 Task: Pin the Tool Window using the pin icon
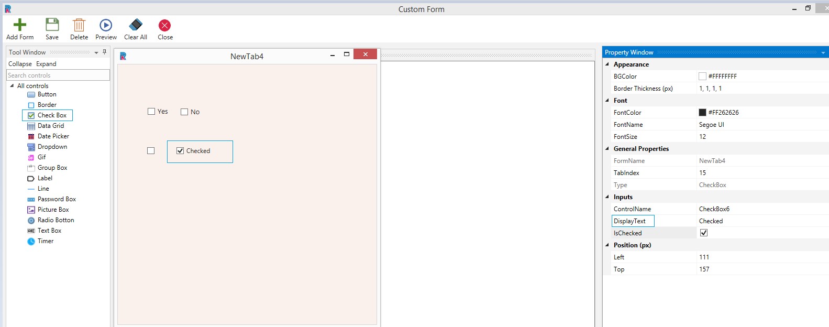pyautogui.click(x=105, y=52)
